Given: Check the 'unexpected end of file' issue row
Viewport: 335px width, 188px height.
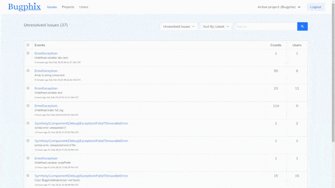Looking at the screenshot, I should click(28, 140).
